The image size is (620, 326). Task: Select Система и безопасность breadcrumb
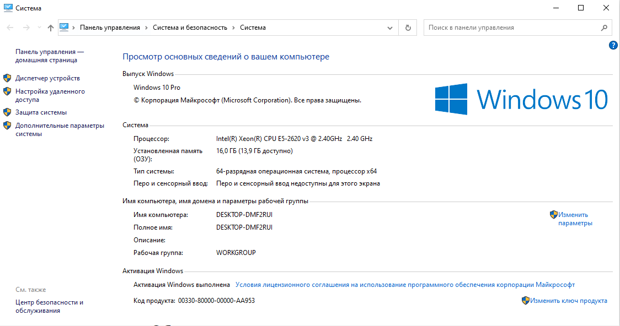click(x=190, y=28)
